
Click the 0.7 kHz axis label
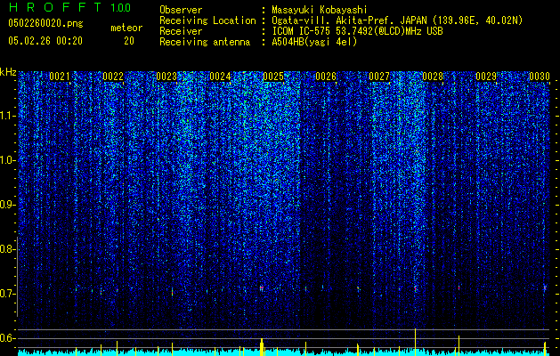[7, 294]
